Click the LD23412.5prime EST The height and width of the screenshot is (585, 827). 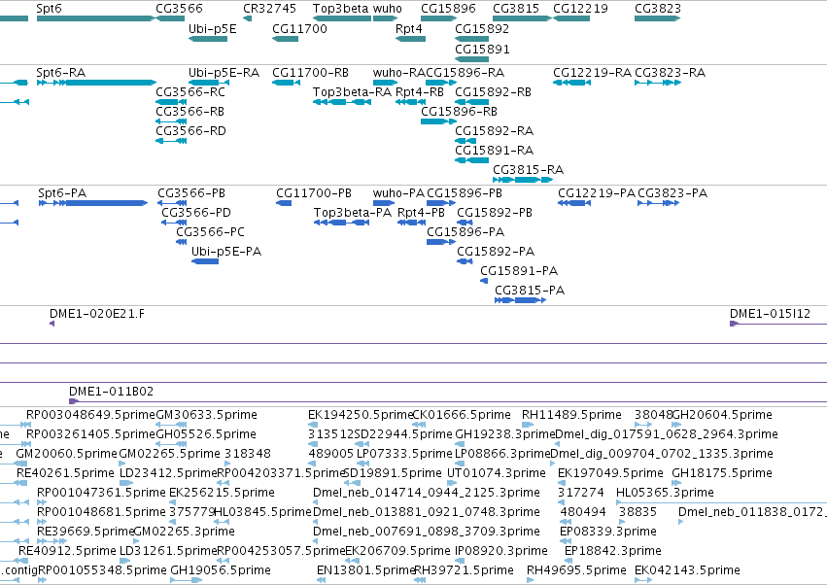126,483
